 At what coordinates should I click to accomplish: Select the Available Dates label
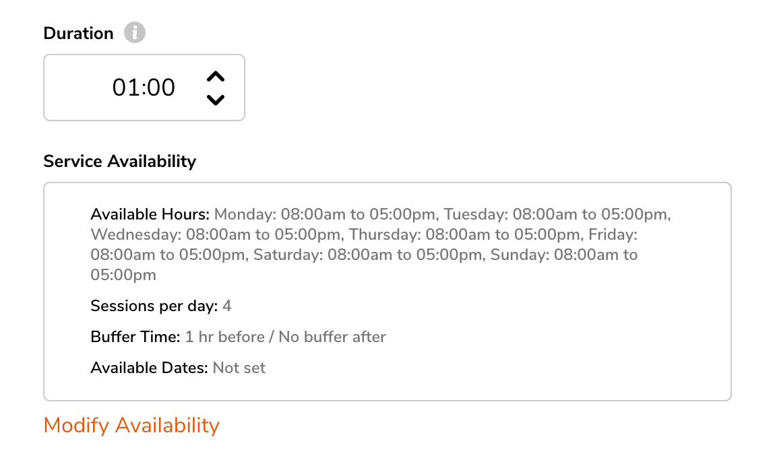tap(149, 368)
